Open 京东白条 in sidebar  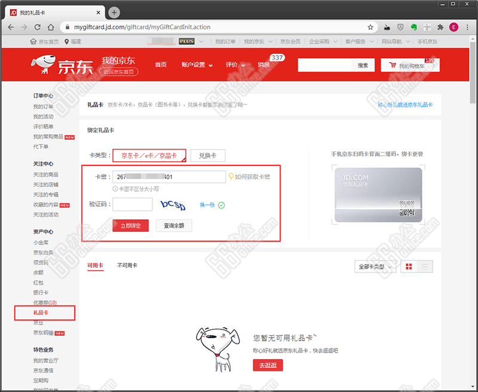click(43, 252)
